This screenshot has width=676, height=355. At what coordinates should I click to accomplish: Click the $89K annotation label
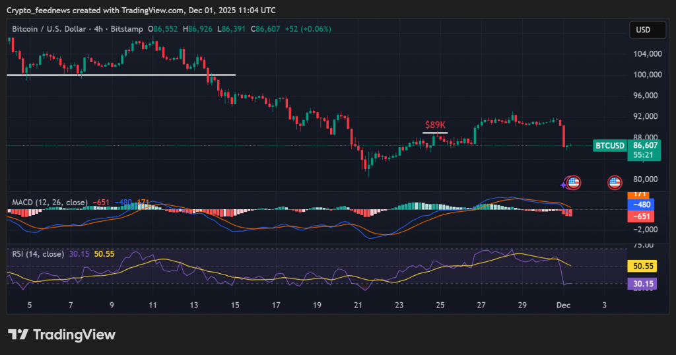pos(435,125)
